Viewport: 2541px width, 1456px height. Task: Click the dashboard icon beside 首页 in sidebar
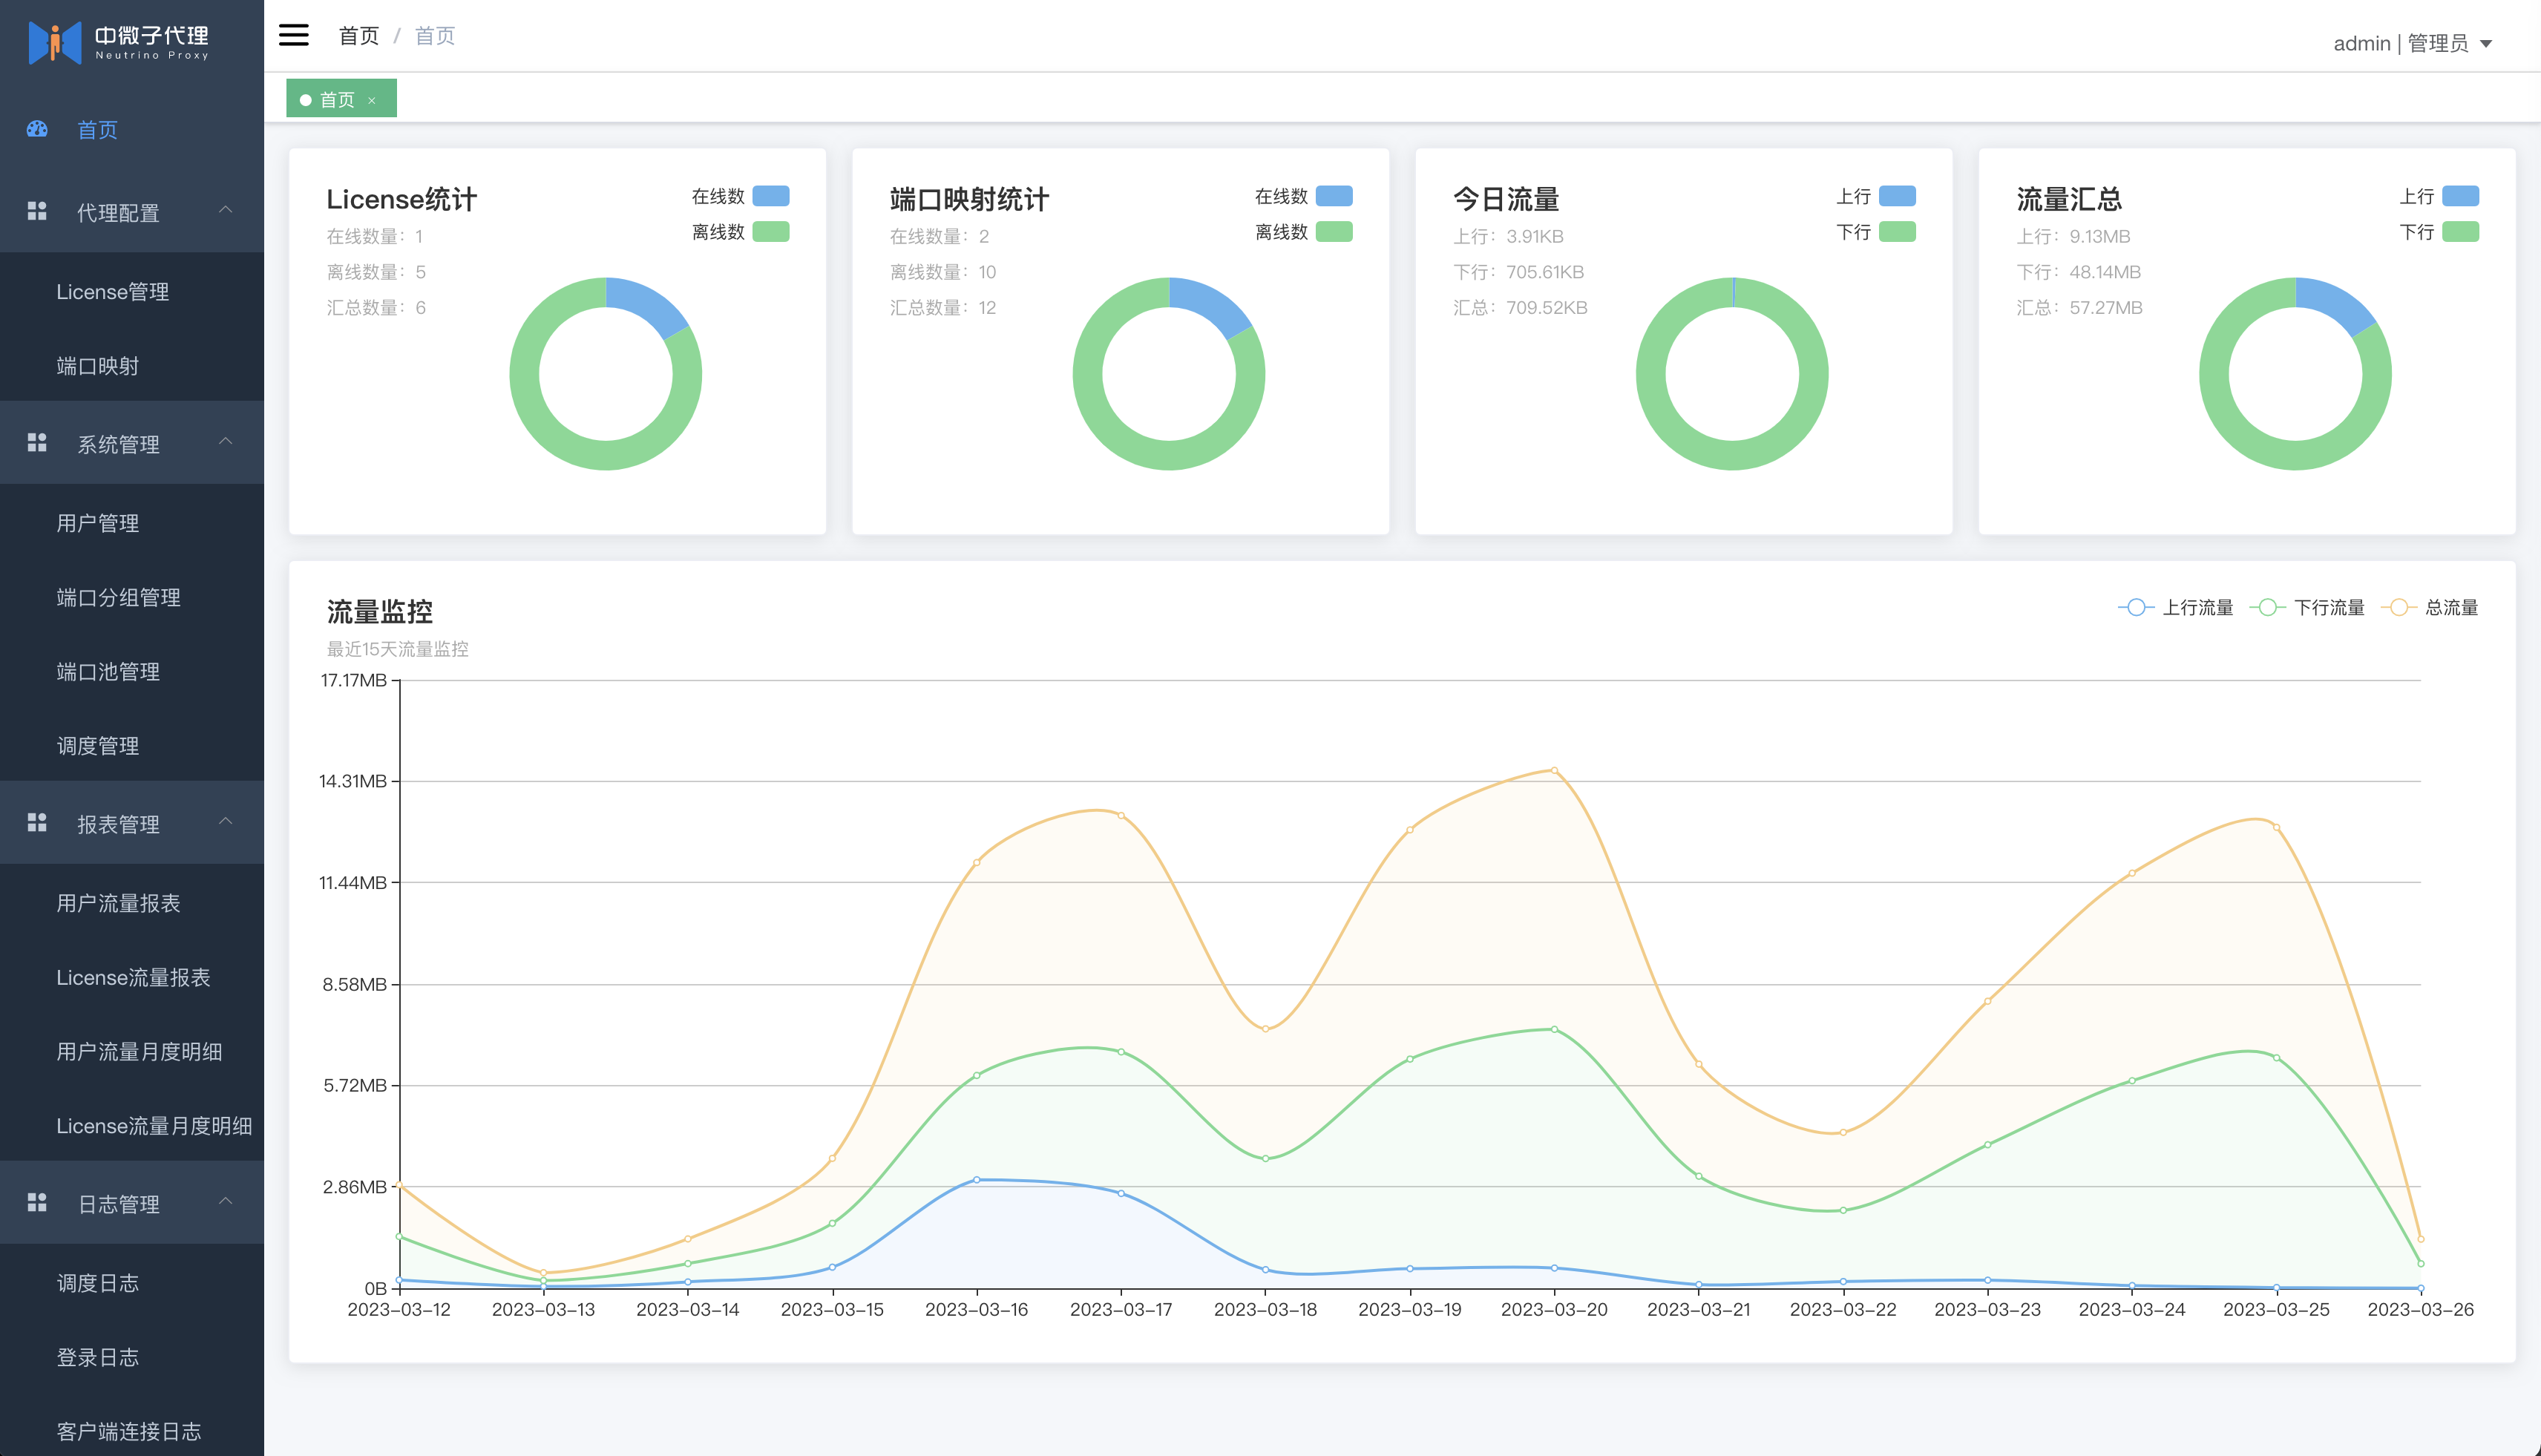(x=37, y=129)
